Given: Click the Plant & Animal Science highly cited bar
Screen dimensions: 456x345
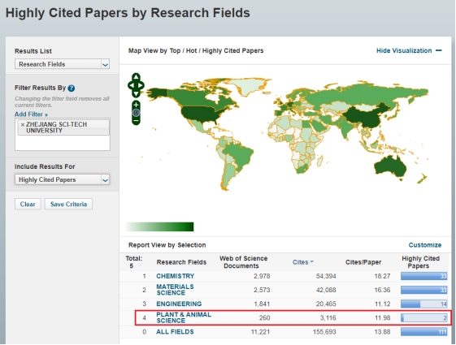Looking at the screenshot, I should 423,318.
